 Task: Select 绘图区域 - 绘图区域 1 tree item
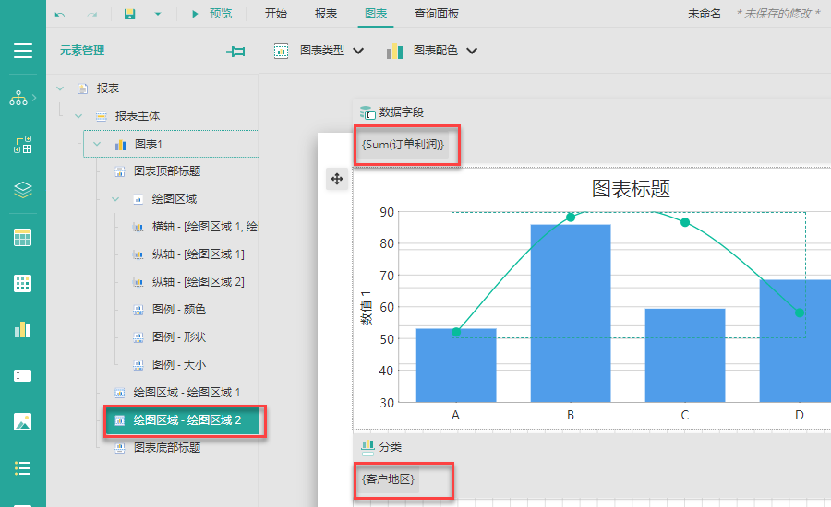point(187,392)
